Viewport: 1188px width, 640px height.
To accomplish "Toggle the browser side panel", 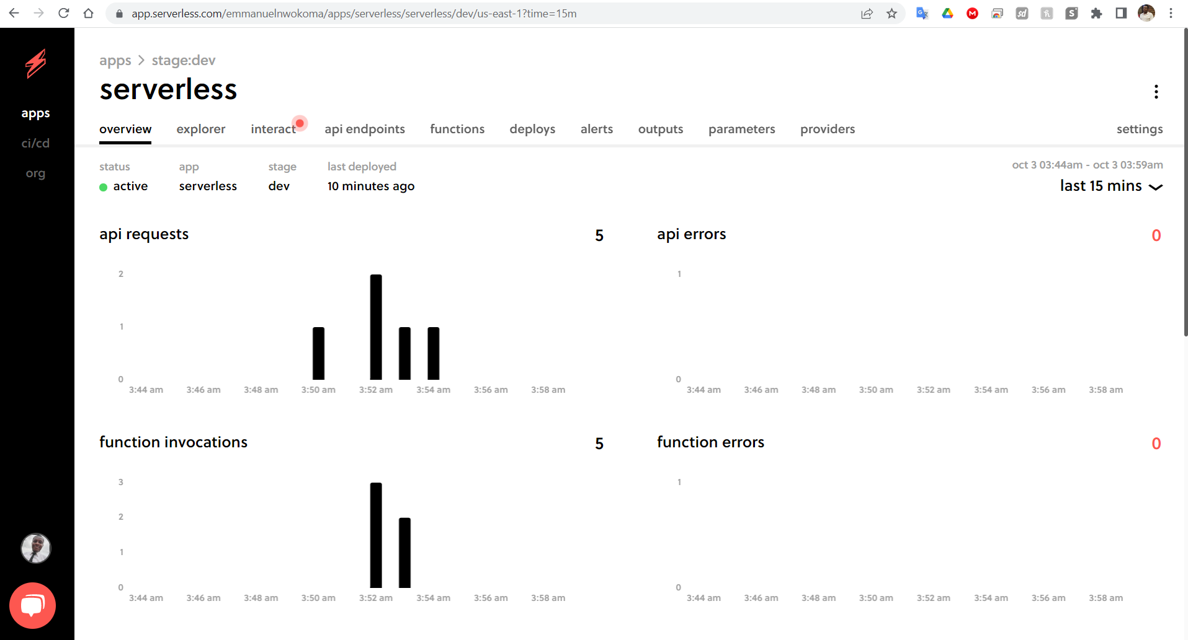I will pyautogui.click(x=1121, y=13).
